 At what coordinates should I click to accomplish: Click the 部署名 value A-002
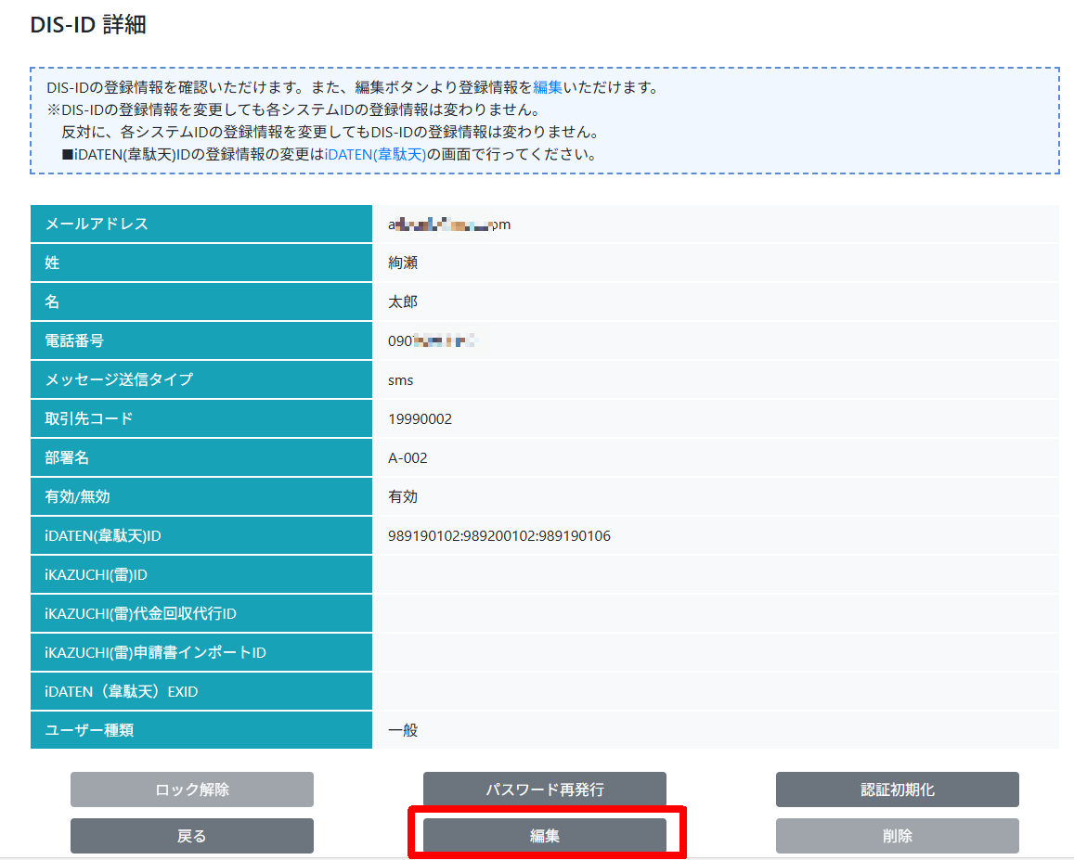pyautogui.click(x=408, y=458)
